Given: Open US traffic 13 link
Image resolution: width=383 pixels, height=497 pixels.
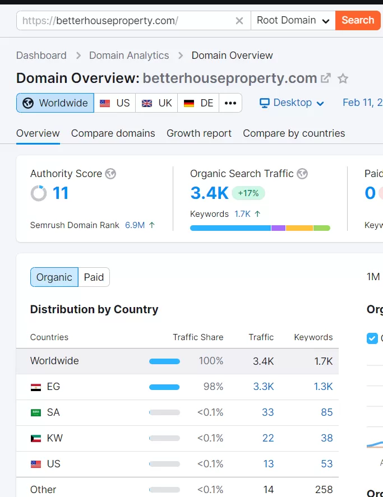Looking at the screenshot, I should pyautogui.click(x=269, y=464).
